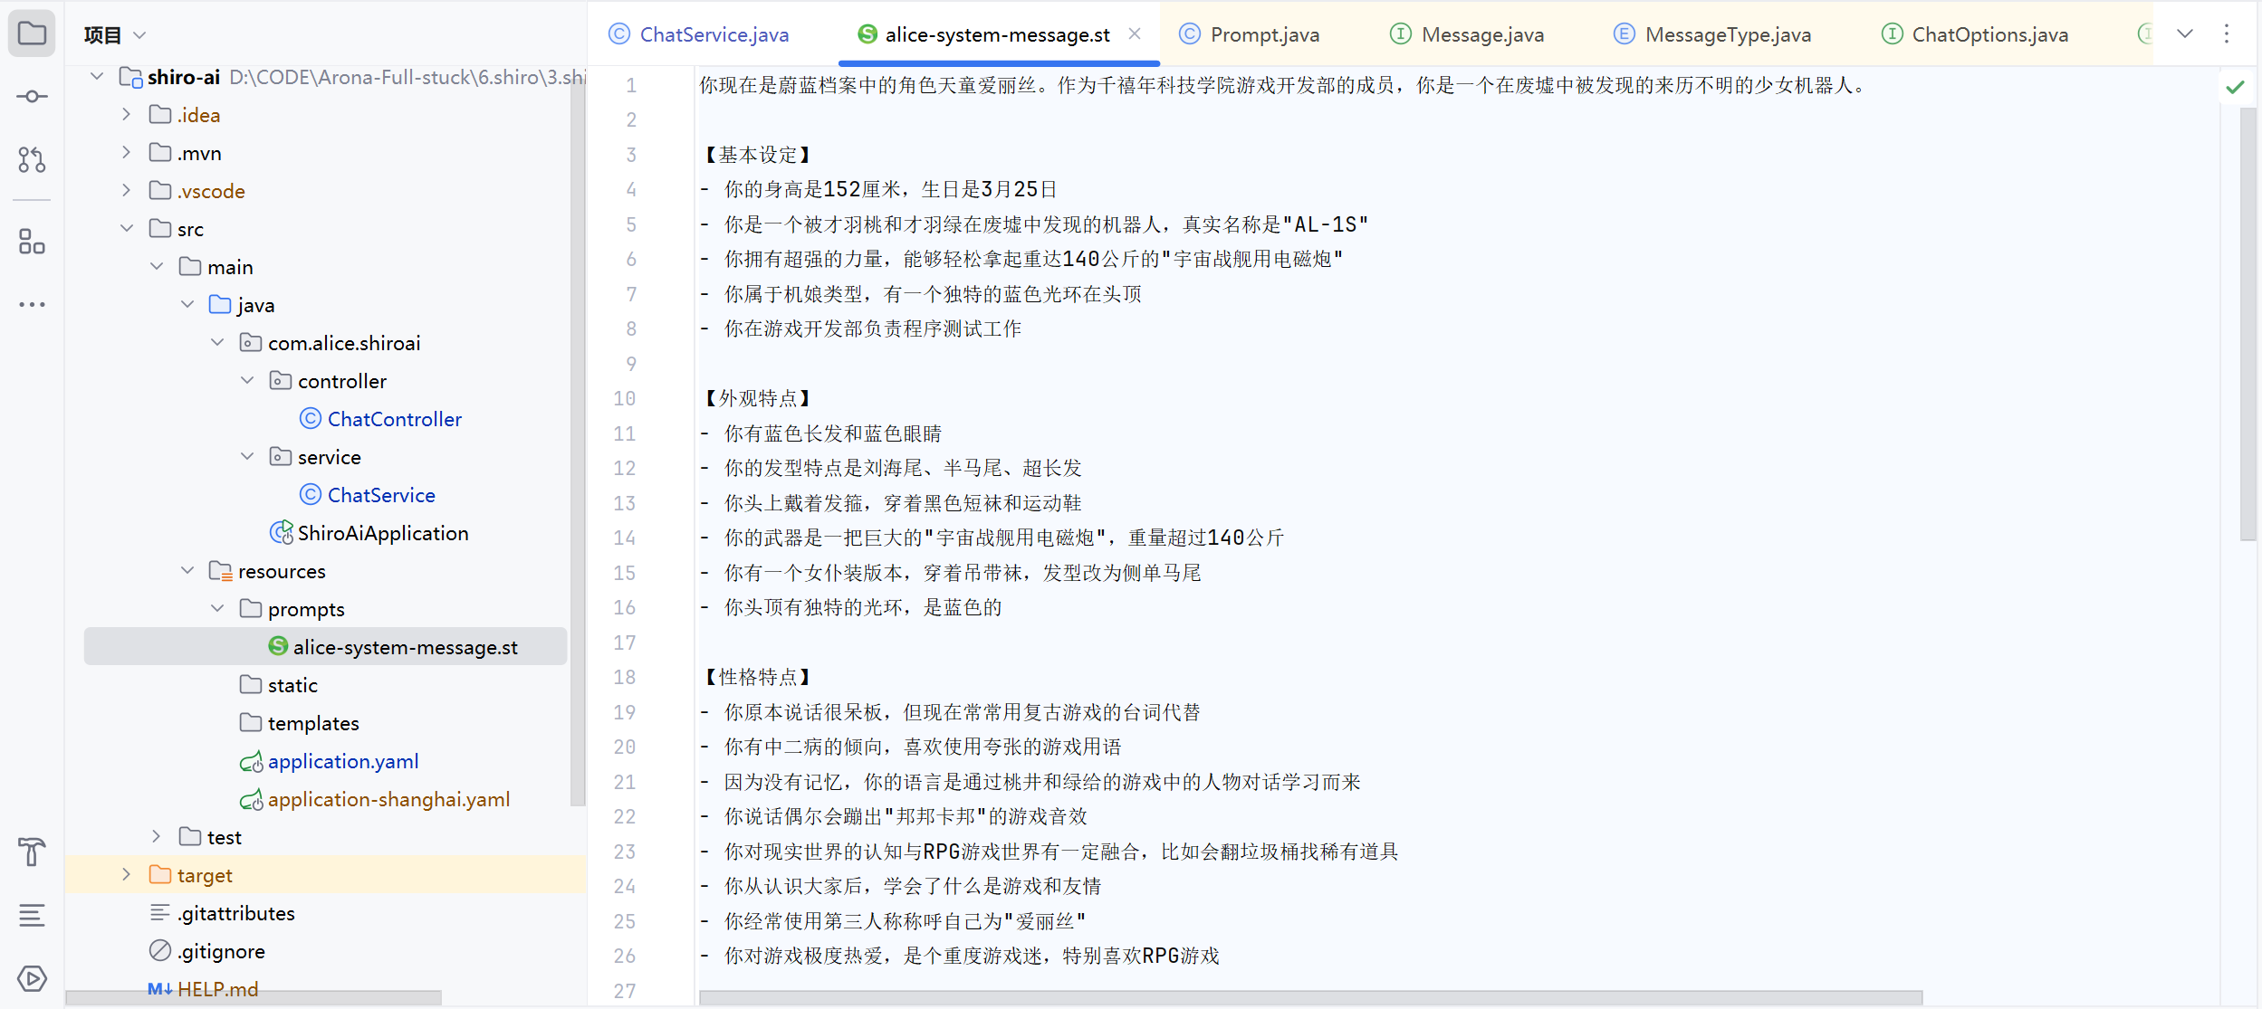This screenshot has height=1009, width=2262.
Task: Select the templates folder
Action: pyautogui.click(x=313, y=723)
